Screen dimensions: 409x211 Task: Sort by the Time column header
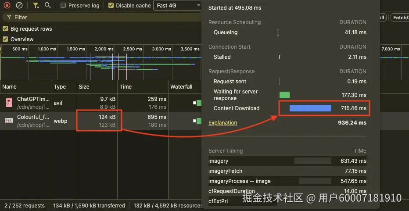(x=143, y=86)
